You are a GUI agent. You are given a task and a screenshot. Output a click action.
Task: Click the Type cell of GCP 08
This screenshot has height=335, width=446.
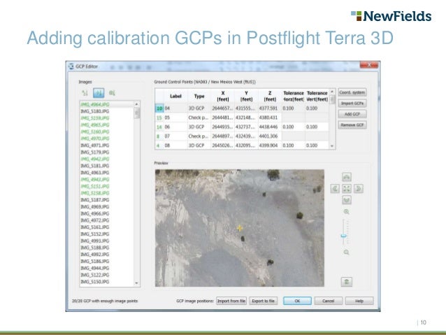click(x=199, y=145)
